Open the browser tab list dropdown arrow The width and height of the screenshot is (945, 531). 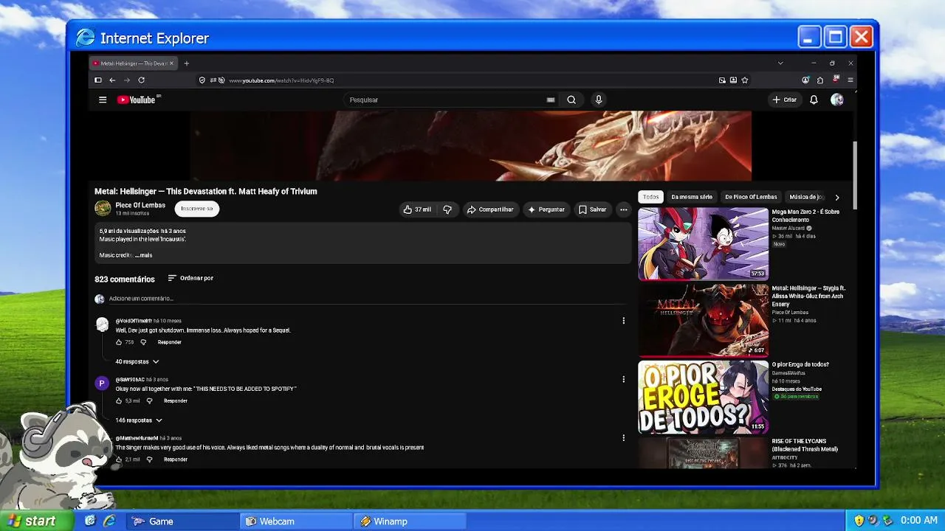(x=780, y=63)
